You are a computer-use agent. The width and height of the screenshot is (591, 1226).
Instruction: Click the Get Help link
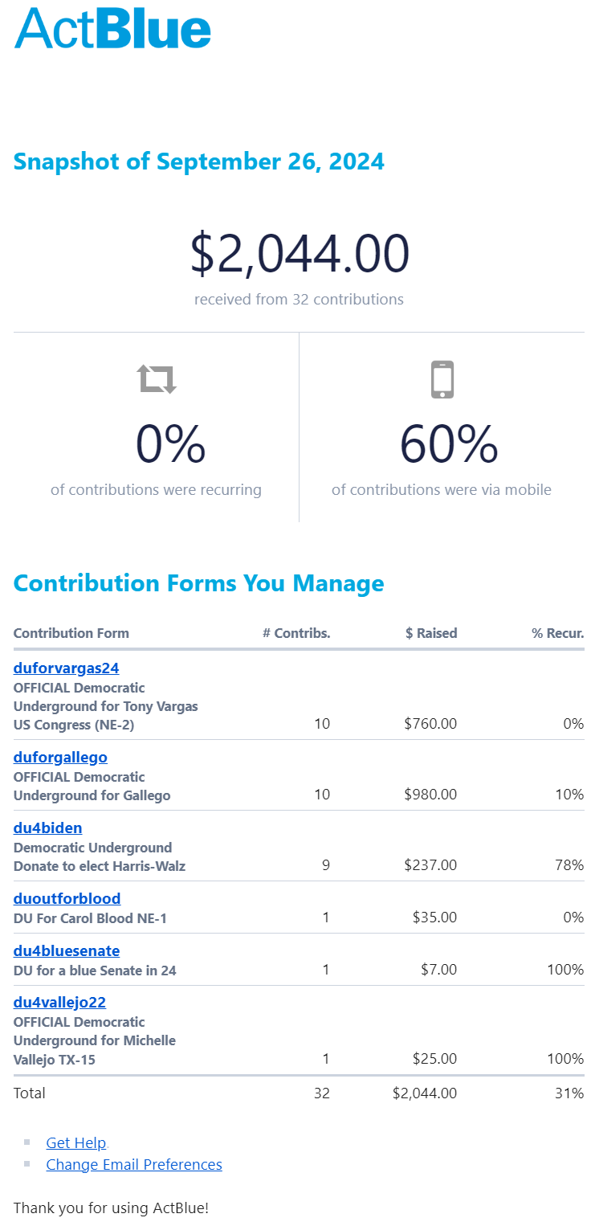(x=76, y=1142)
